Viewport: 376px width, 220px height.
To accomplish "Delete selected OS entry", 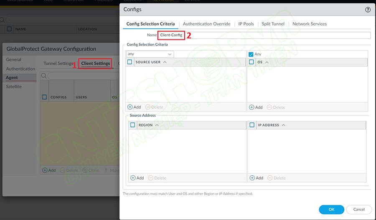I will point(276,107).
